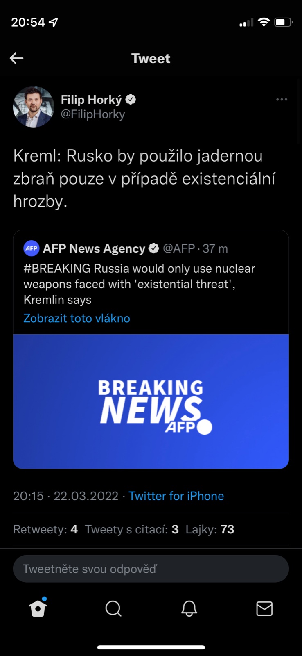
Task: Open Messages envelope icon
Action: pyautogui.click(x=264, y=608)
